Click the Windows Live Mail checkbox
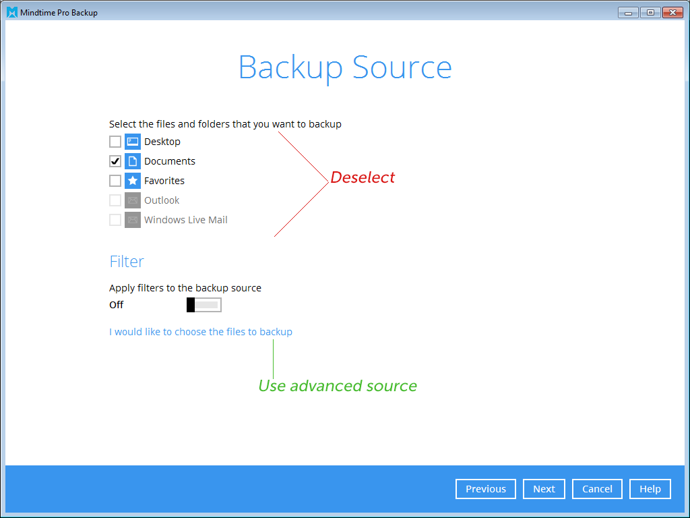 [x=115, y=220]
